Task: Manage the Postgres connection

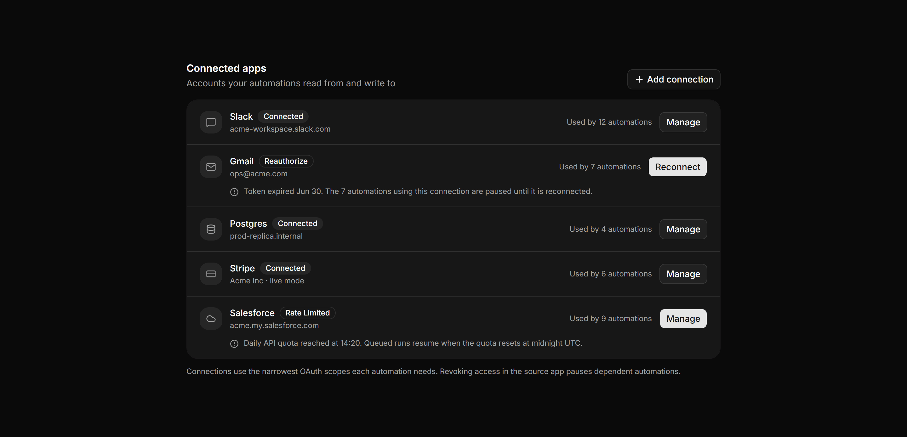Action: tap(683, 229)
